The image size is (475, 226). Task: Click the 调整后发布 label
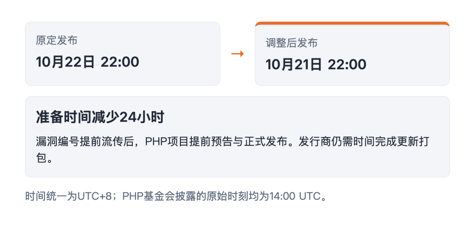[x=292, y=43]
